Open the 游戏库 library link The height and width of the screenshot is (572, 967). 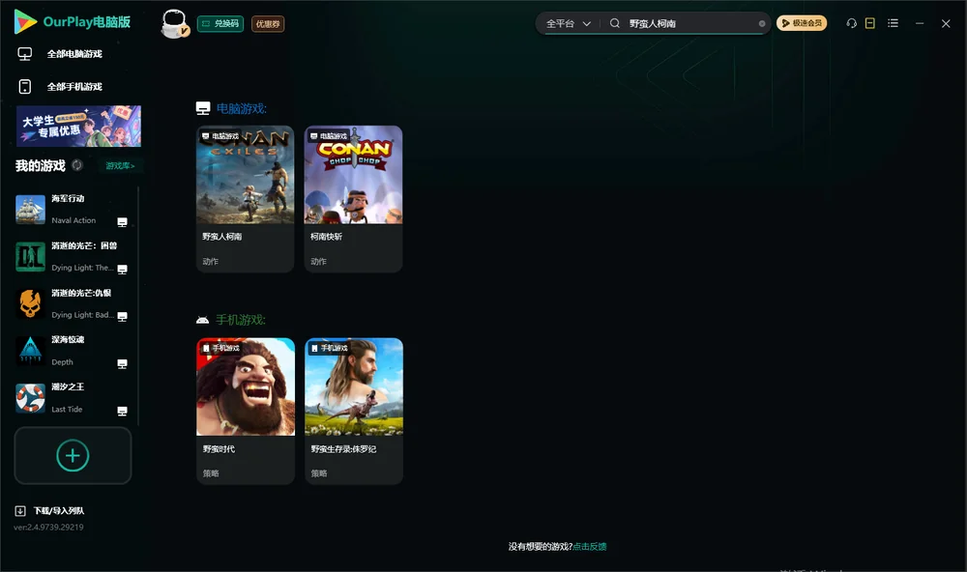120,166
